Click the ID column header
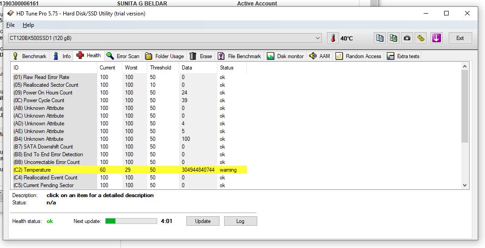The width and height of the screenshot is (485, 248). [54, 67]
